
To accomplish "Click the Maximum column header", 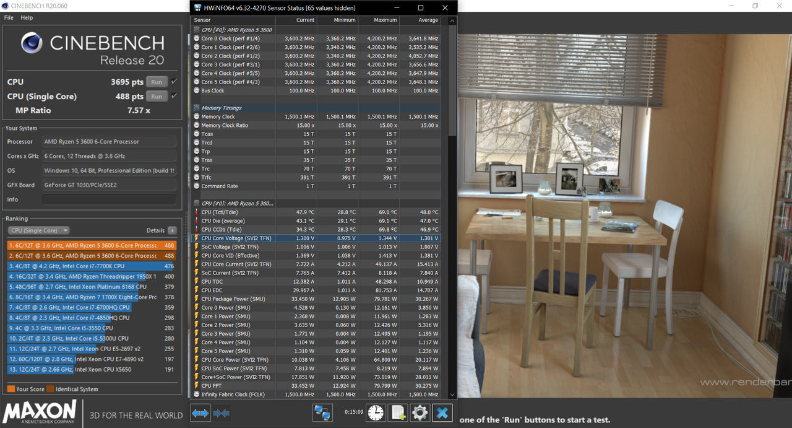I will coord(385,20).
